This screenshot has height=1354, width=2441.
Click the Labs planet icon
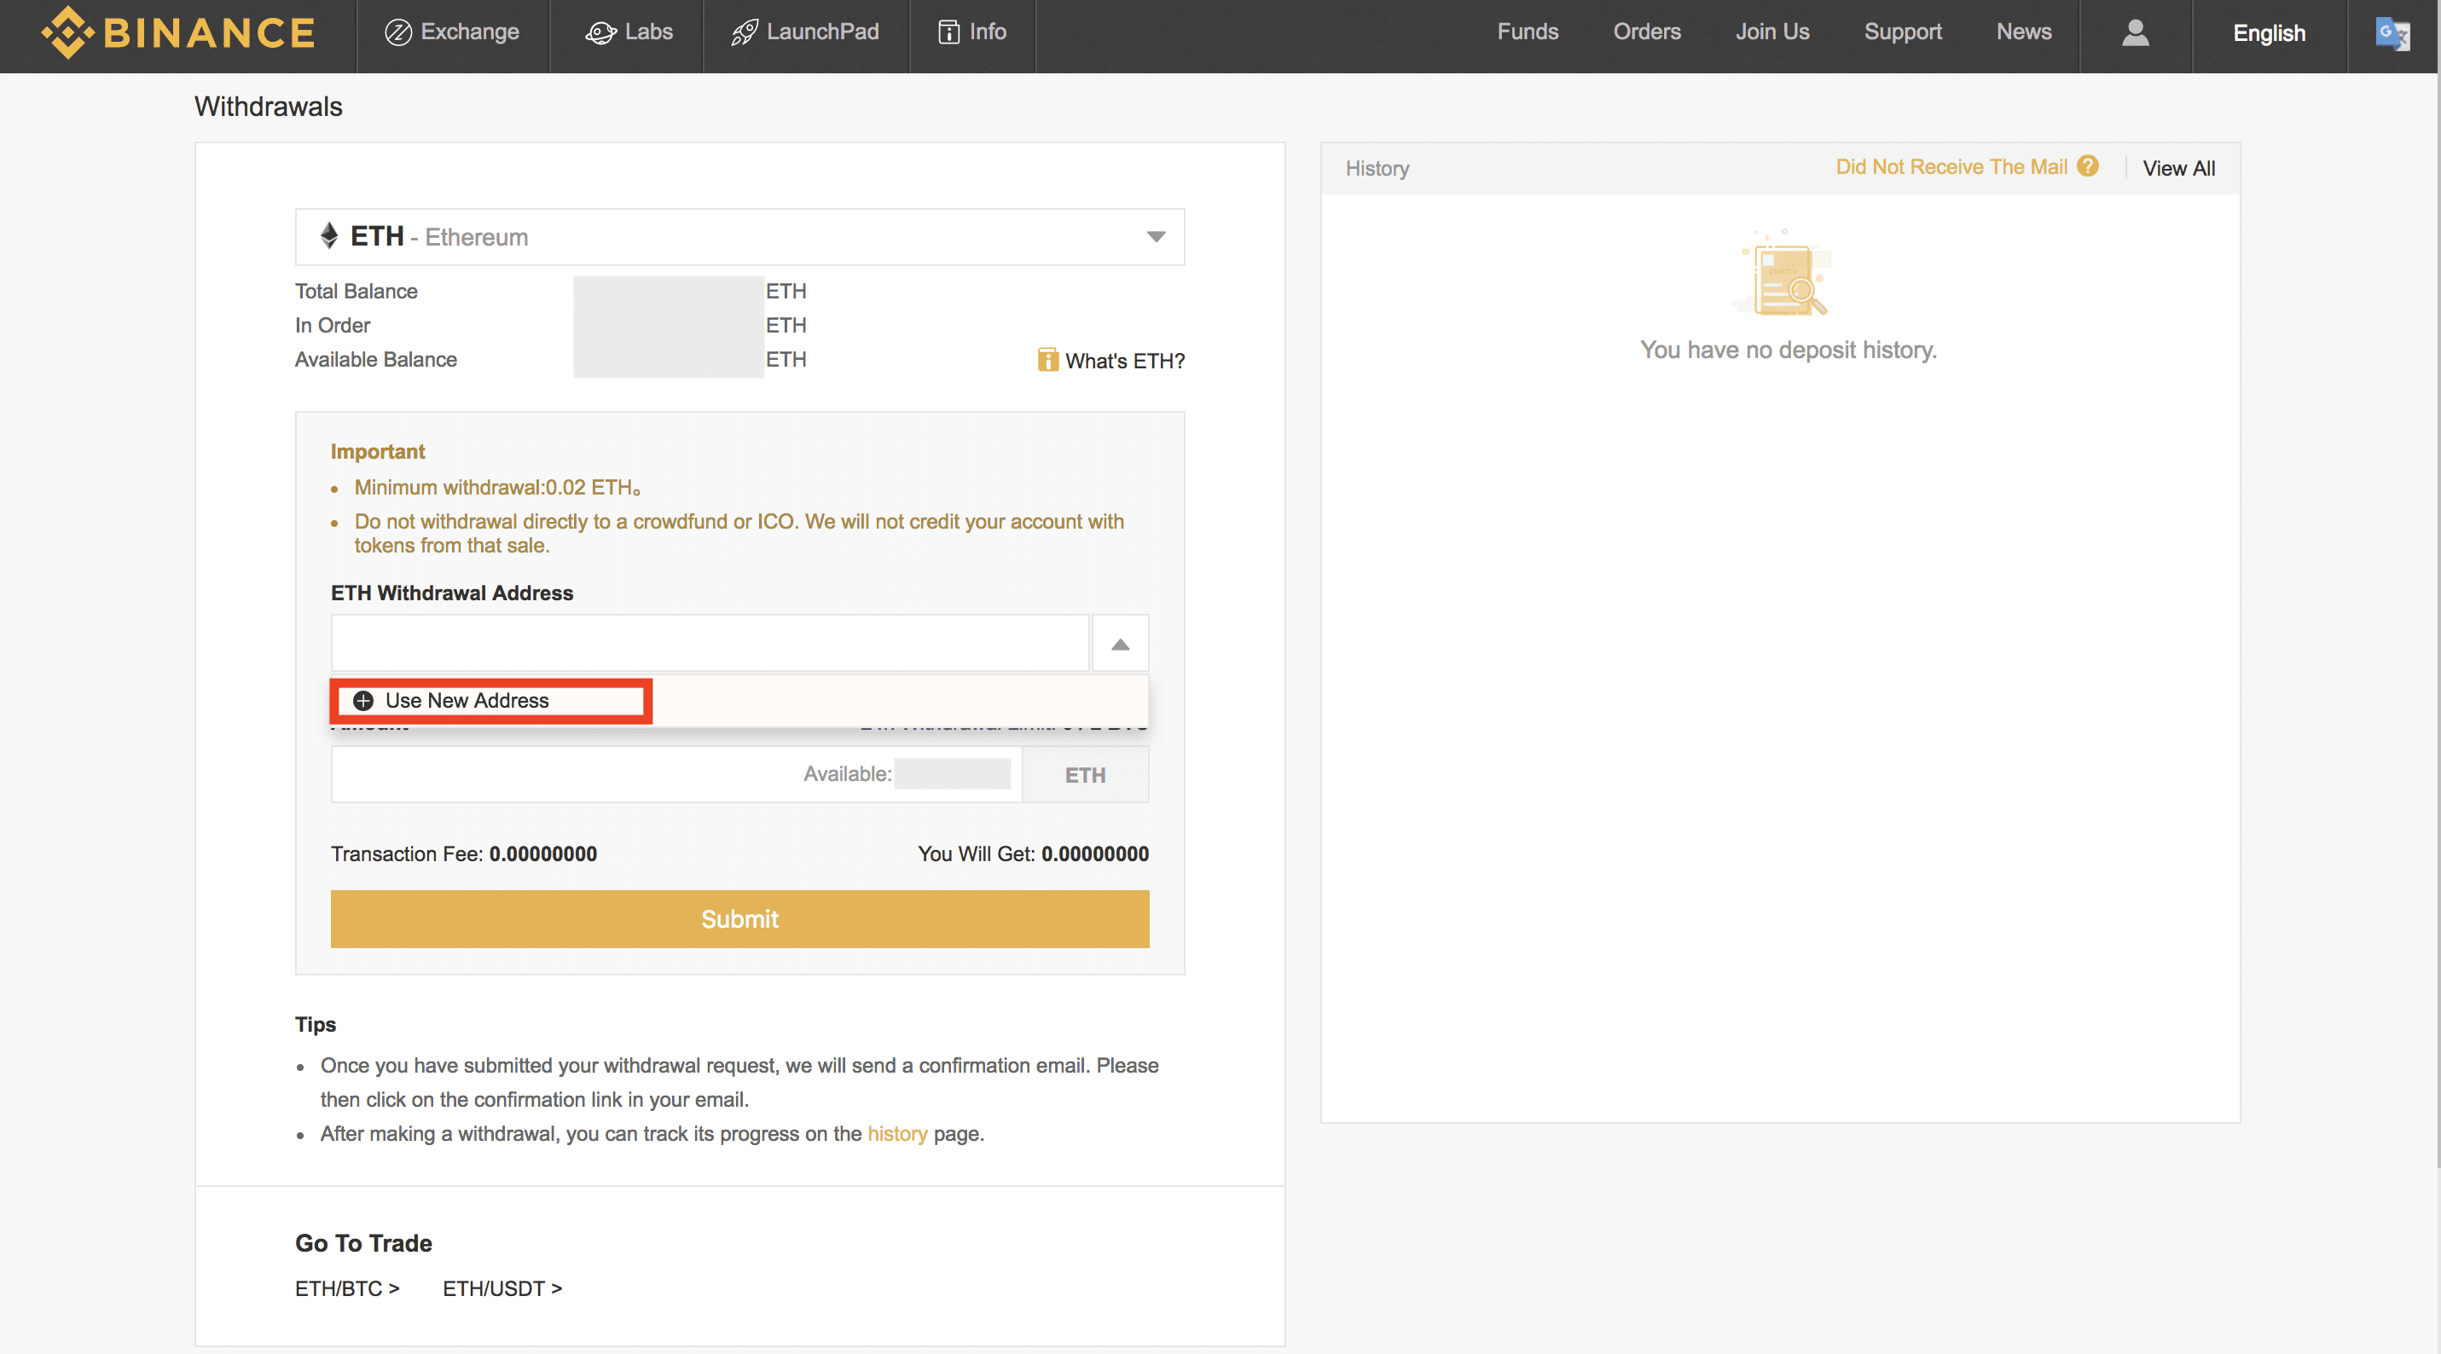coord(600,33)
